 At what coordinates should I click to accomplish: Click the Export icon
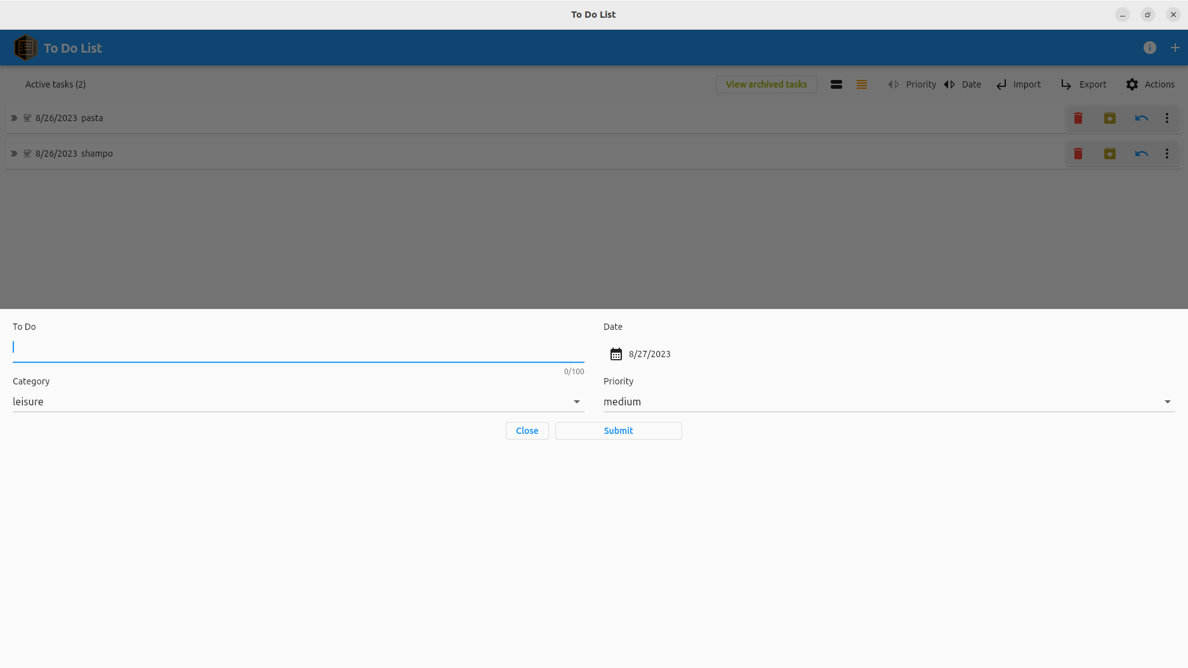(1066, 84)
